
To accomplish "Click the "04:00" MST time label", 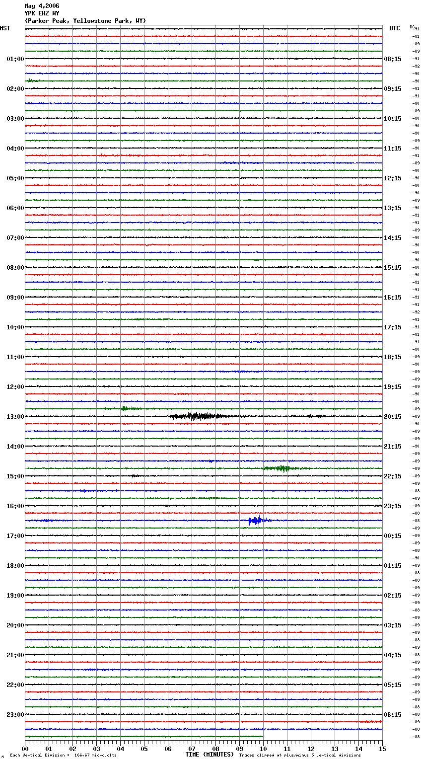I will 15,149.
